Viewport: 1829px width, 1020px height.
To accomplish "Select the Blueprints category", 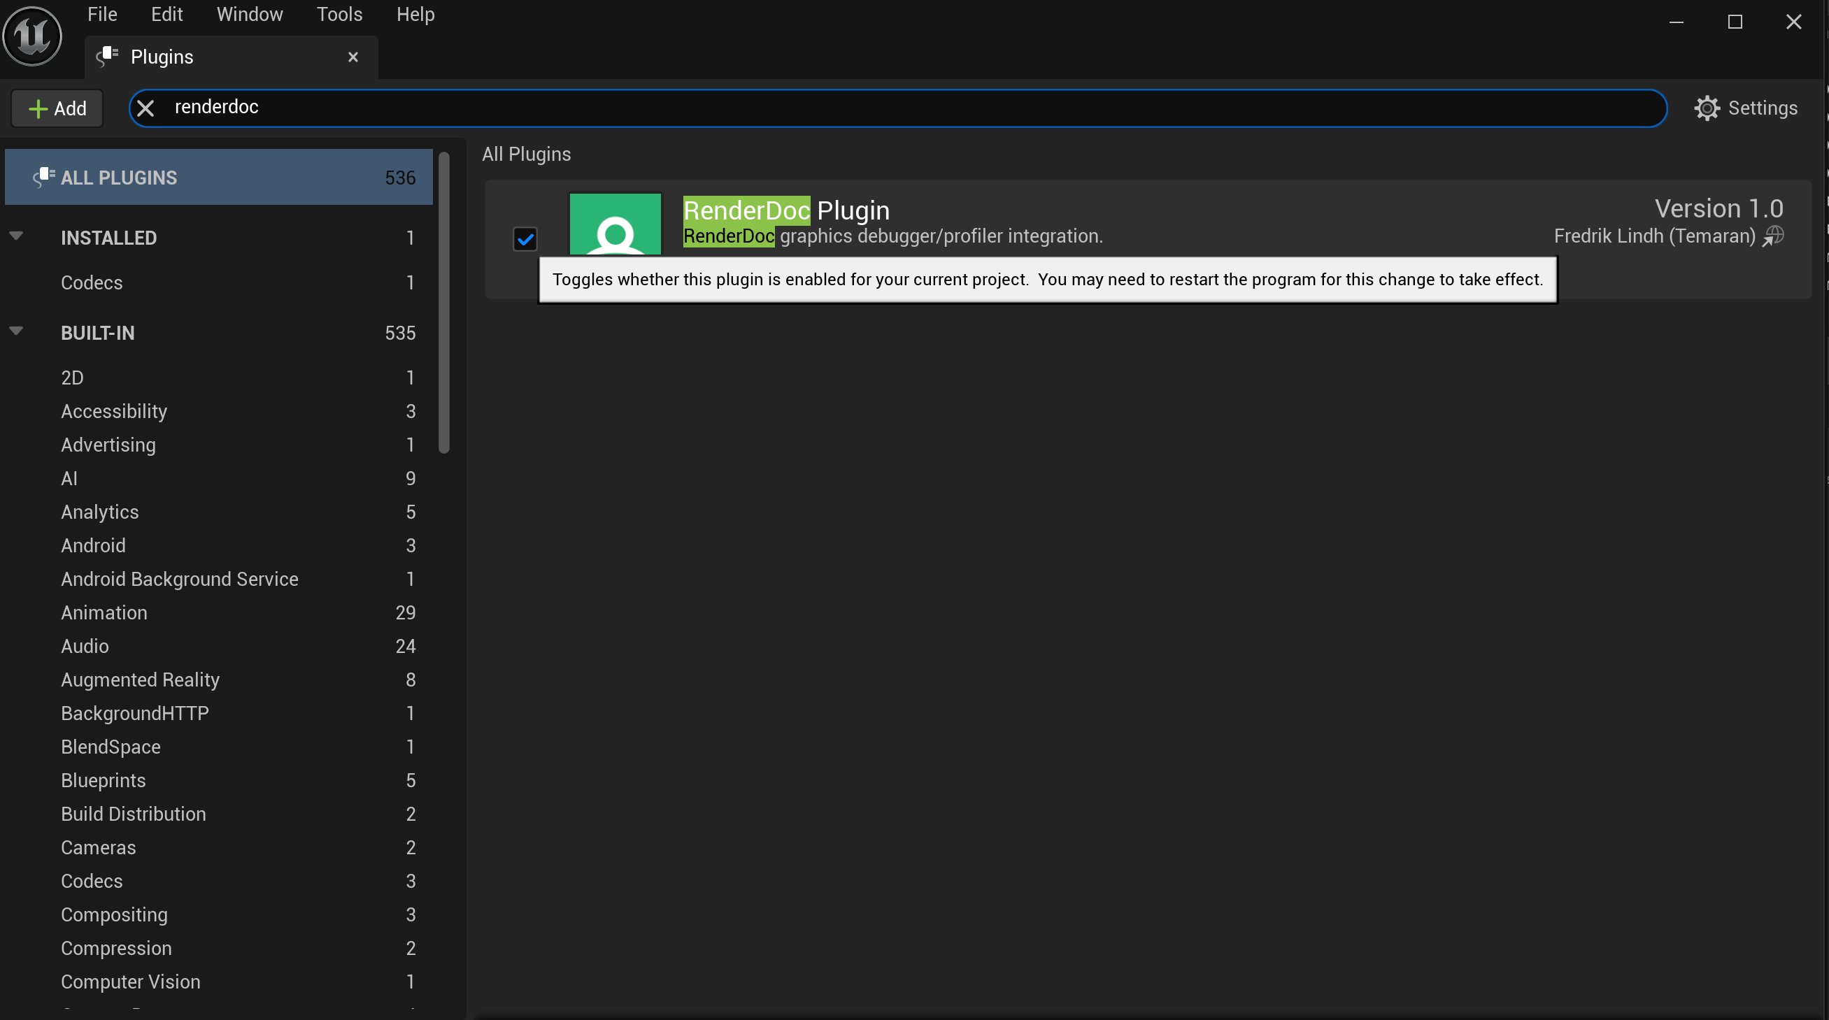I will point(219,780).
